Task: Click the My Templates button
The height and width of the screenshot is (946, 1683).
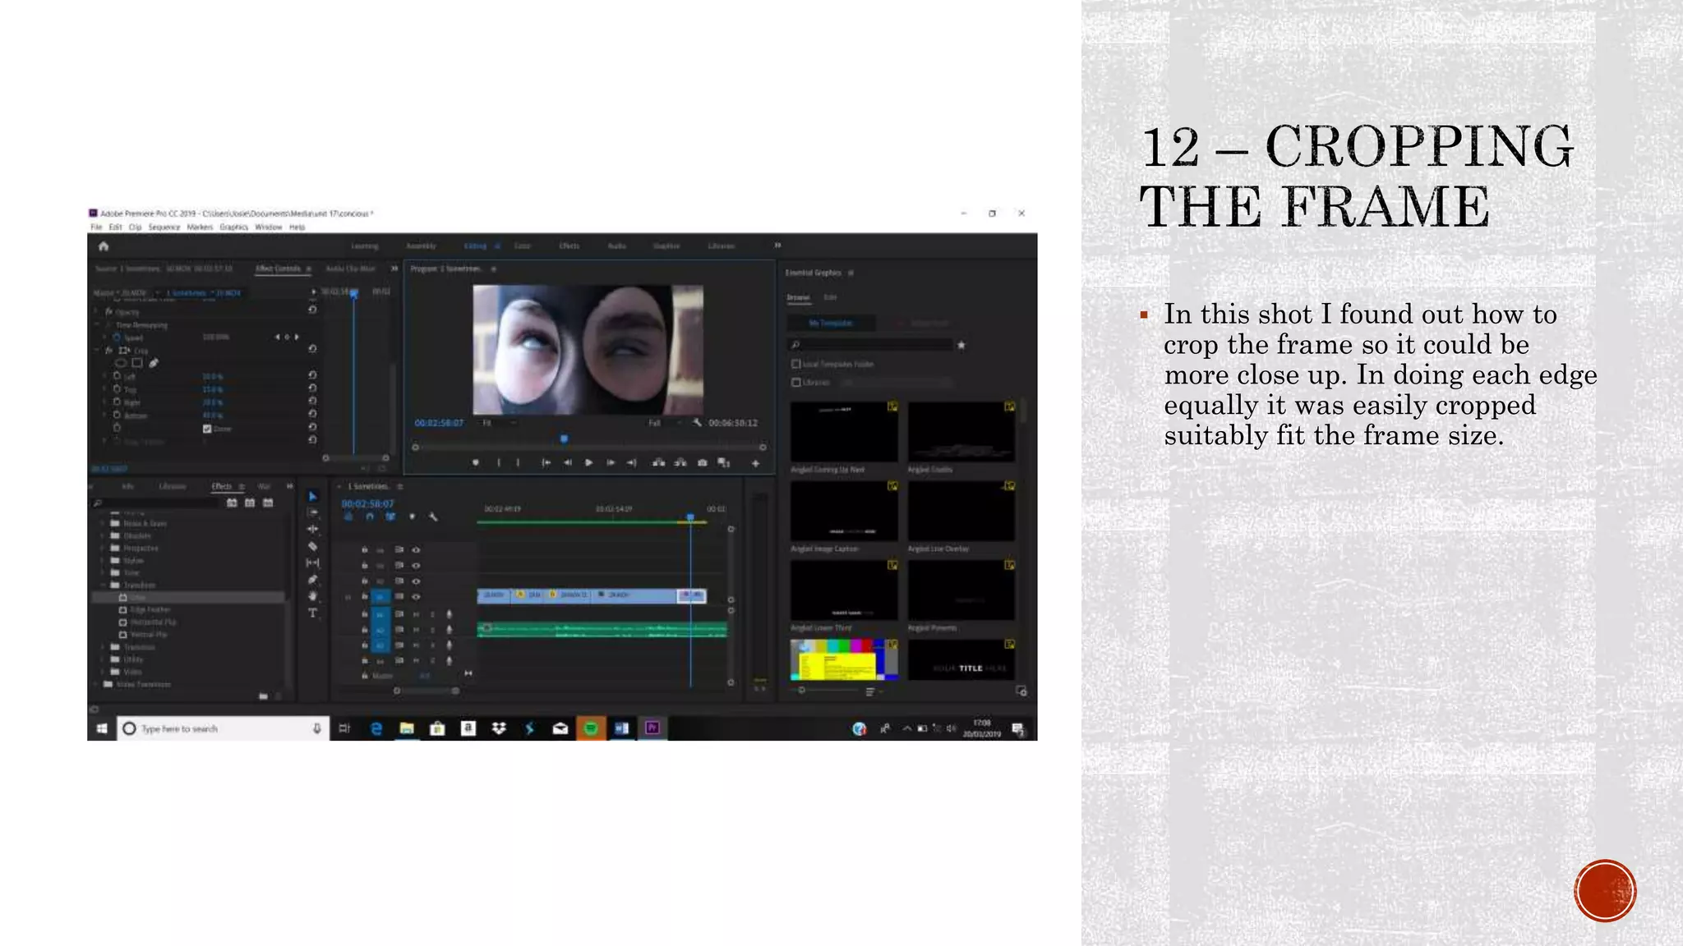Action: click(831, 324)
